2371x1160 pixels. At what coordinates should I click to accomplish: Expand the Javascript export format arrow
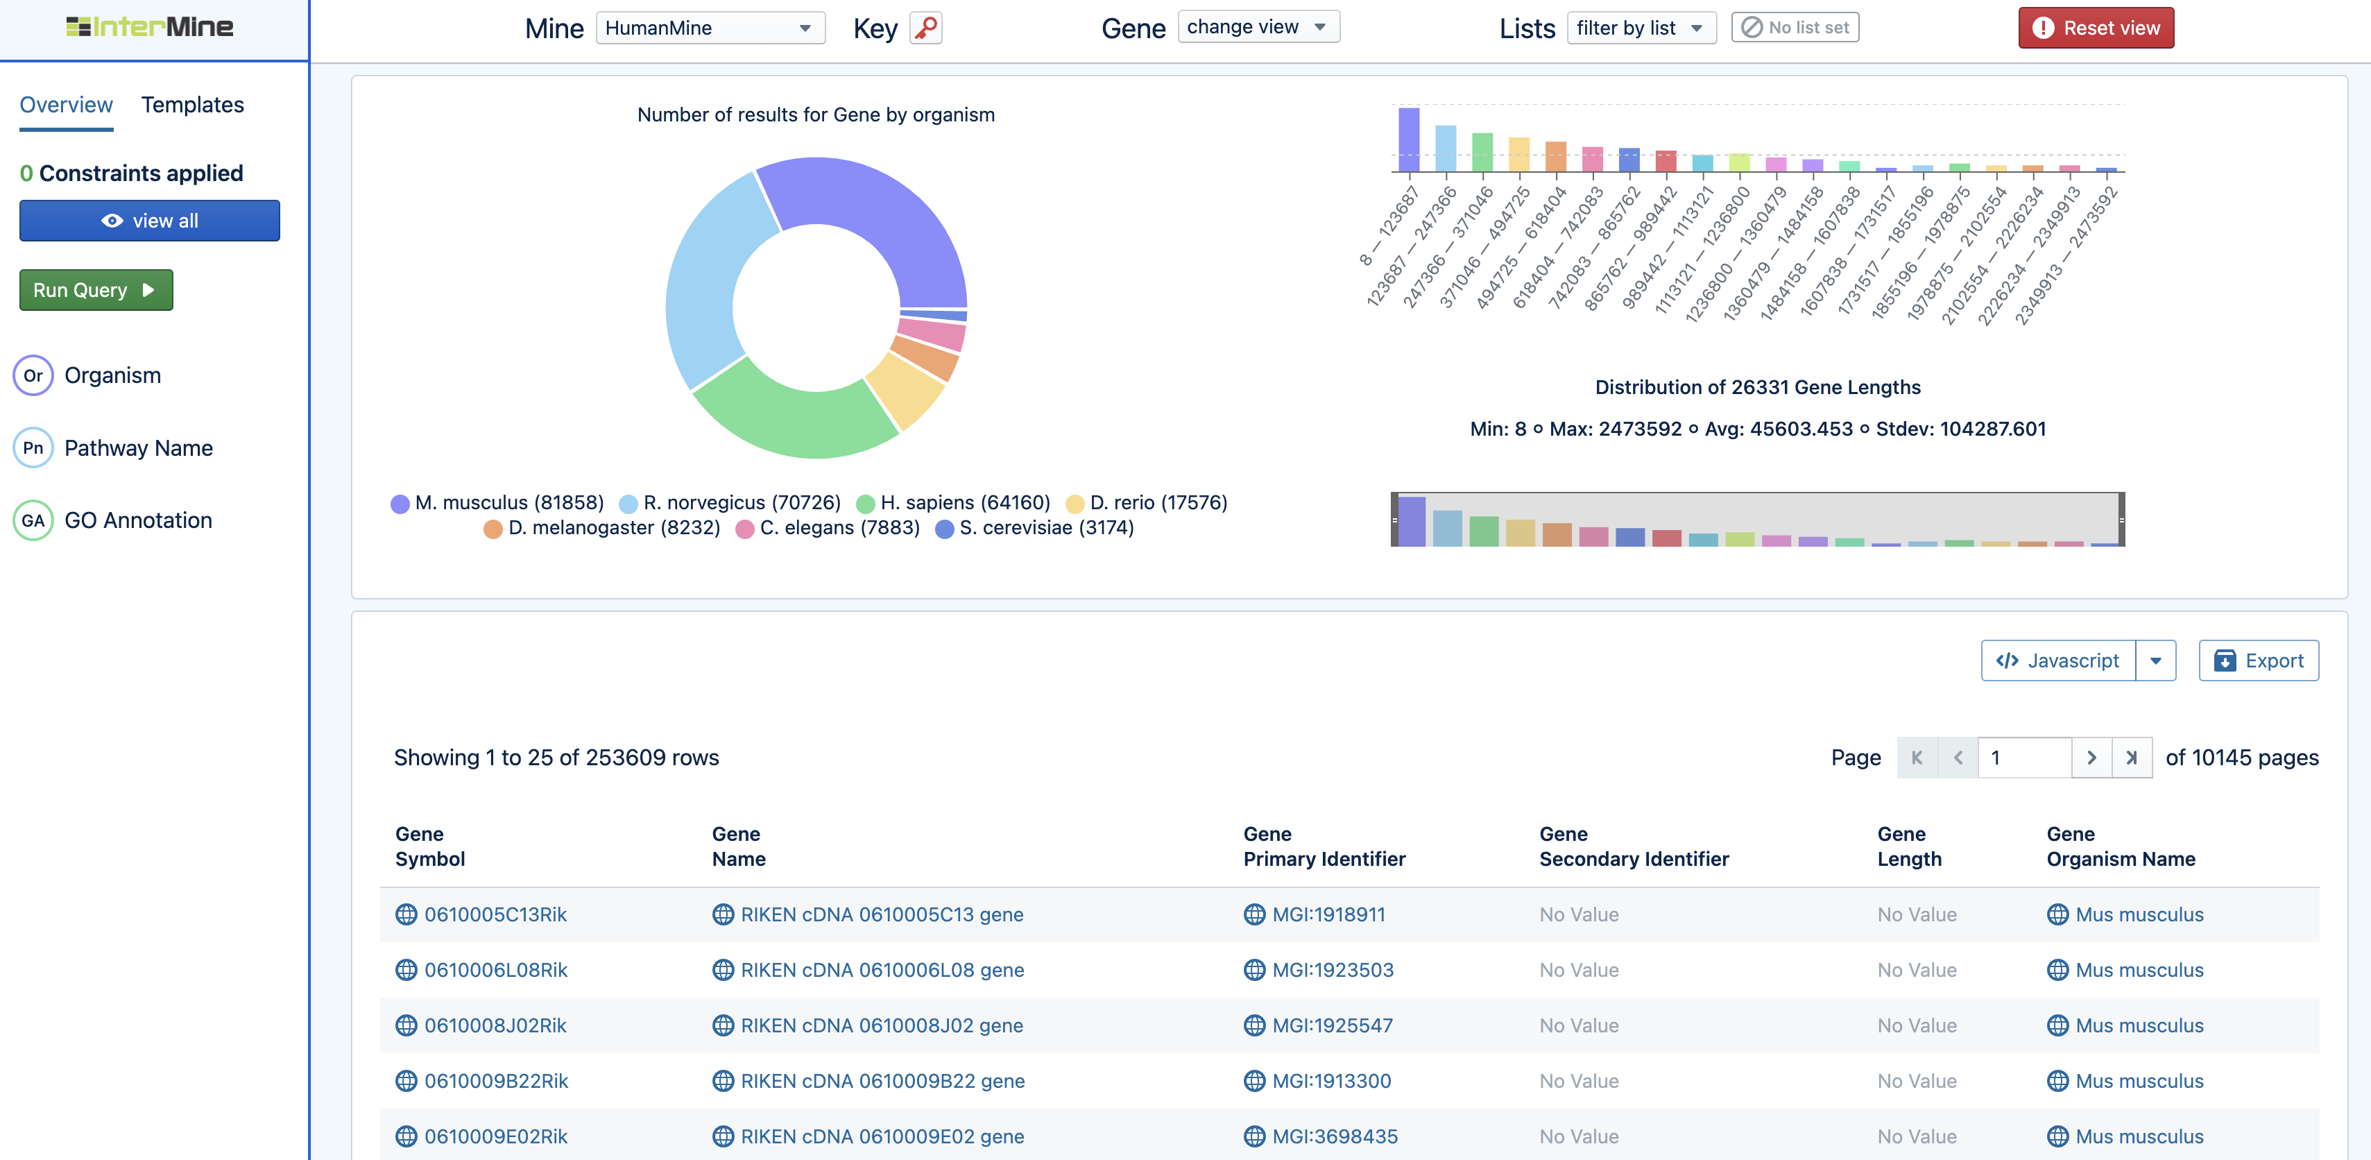pyautogui.click(x=2157, y=660)
